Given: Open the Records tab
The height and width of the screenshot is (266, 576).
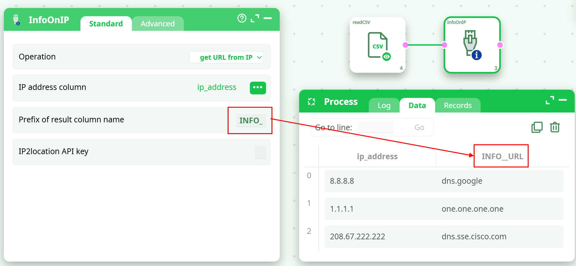Looking at the screenshot, I should click(x=457, y=106).
